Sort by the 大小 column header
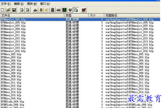This screenshot has height=108, width=164. pyautogui.click(x=96, y=15)
